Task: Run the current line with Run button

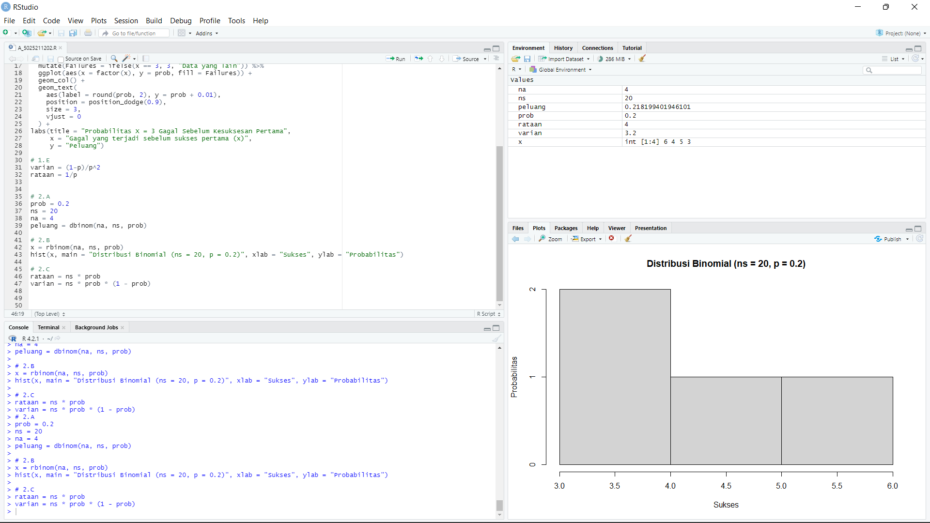Action: pos(396,59)
